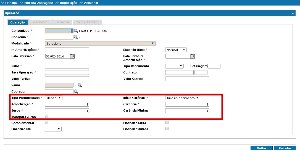Viewport: 300px width, 153px height.
Task: Focus the Valor Outros field
Action: pos(187,79)
